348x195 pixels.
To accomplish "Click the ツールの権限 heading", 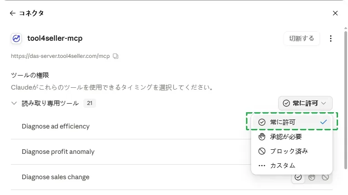I will [30, 76].
